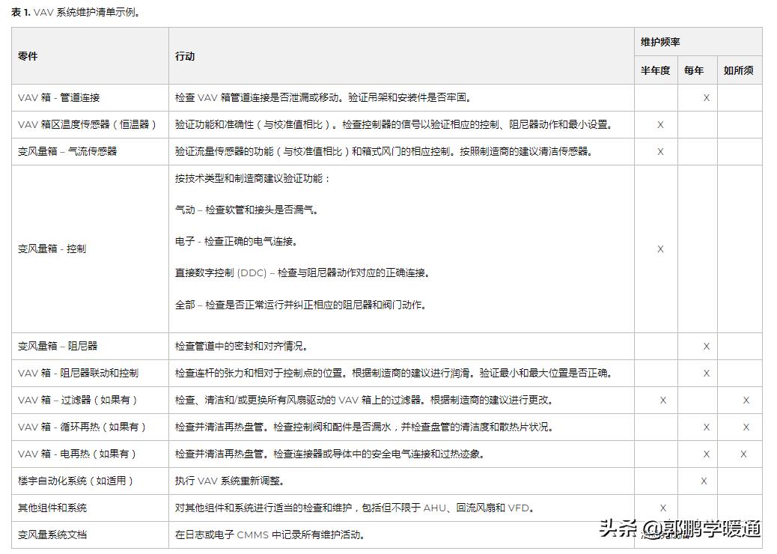选择表头单元格「零件」
This screenshot has height=554, width=777.
[x=26, y=55]
